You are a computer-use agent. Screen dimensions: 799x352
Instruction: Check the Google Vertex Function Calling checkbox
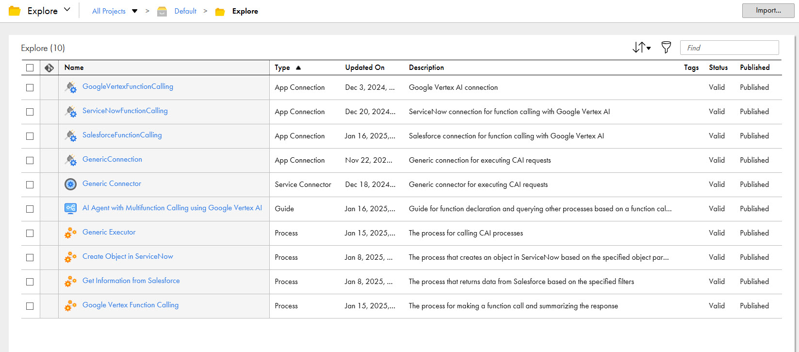pyautogui.click(x=30, y=306)
